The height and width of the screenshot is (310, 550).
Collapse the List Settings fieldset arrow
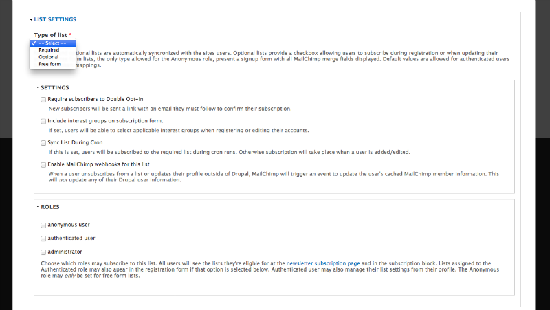(31, 20)
